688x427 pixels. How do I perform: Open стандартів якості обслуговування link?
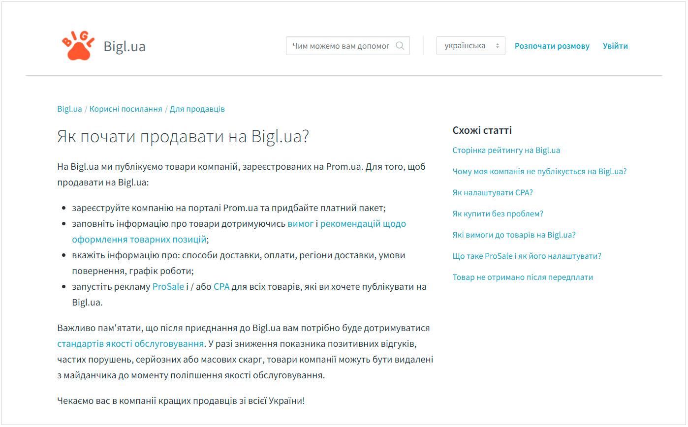pyautogui.click(x=130, y=343)
